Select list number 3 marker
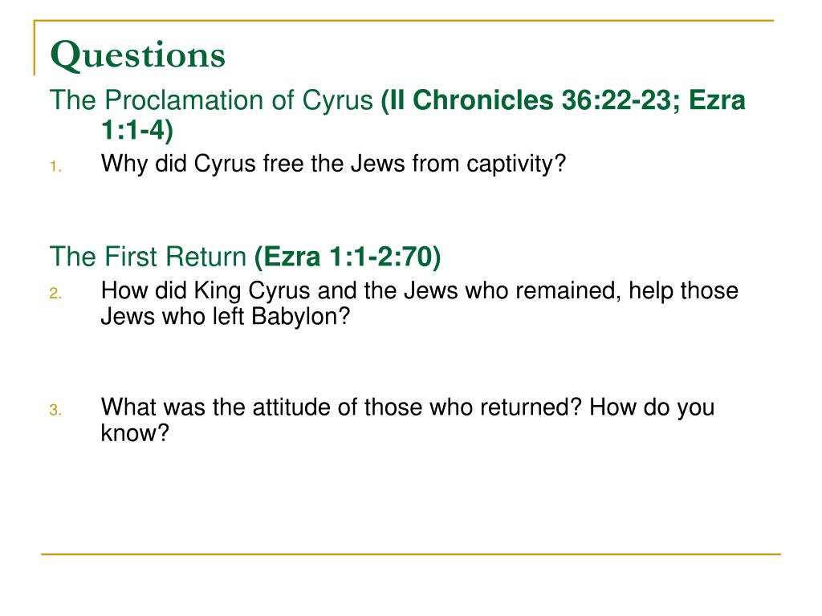 tap(55, 410)
